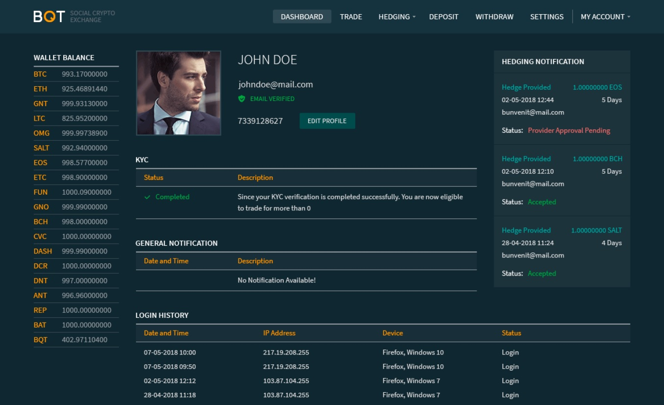Click the Edit Profile button
664x405 pixels.
tap(327, 121)
